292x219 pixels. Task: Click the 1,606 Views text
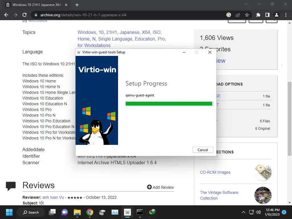(217, 38)
